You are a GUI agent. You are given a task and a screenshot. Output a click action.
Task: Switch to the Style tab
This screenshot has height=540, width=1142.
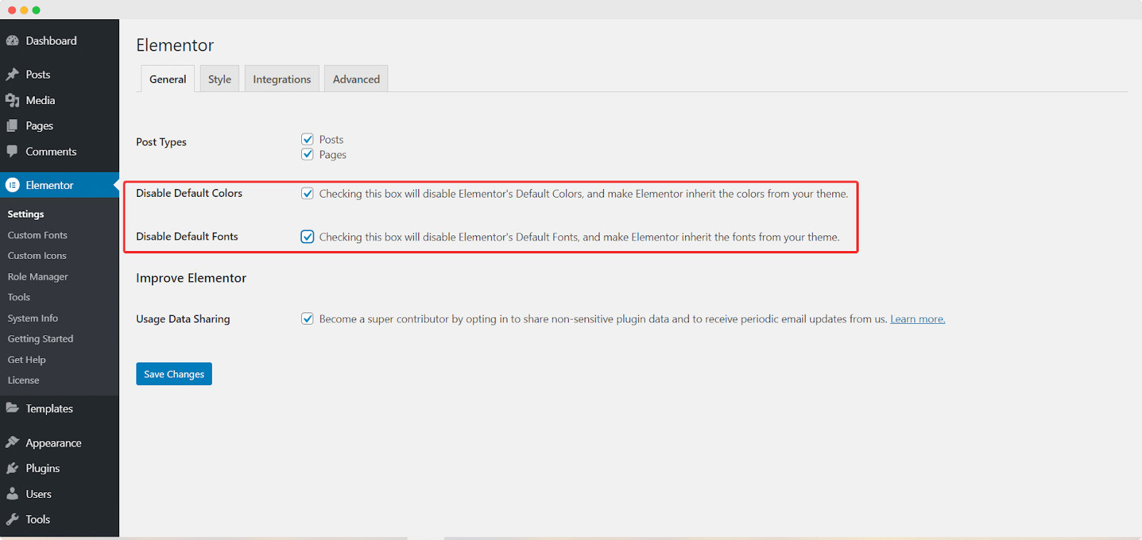click(220, 79)
